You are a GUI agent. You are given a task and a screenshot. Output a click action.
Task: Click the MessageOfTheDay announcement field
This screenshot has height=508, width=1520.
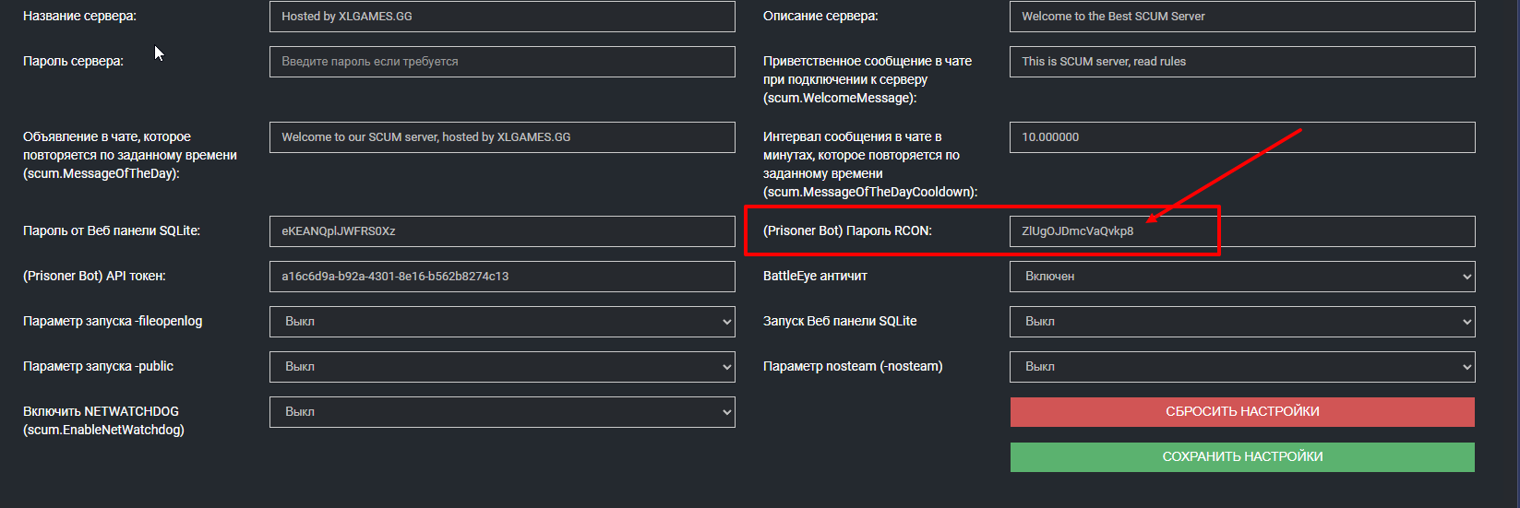click(x=502, y=137)
